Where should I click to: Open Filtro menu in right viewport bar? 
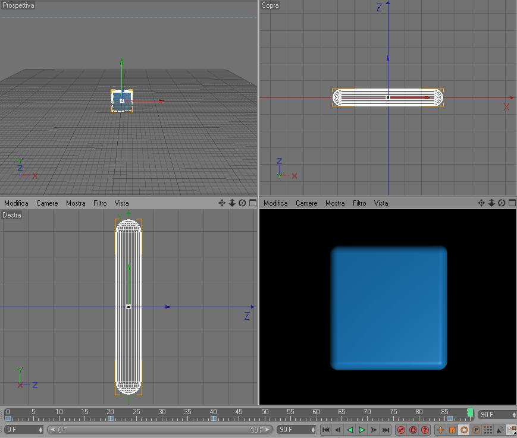[359, 203]
